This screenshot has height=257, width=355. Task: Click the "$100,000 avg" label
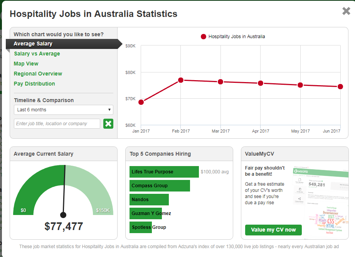[215, 172]
